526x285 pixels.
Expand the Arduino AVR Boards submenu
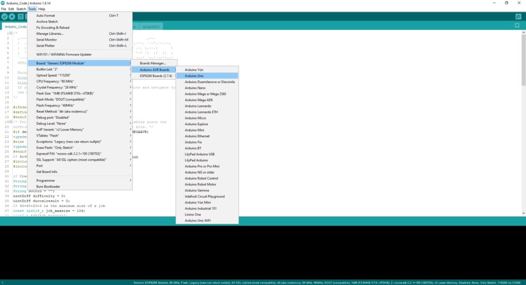tap(154, 70)
